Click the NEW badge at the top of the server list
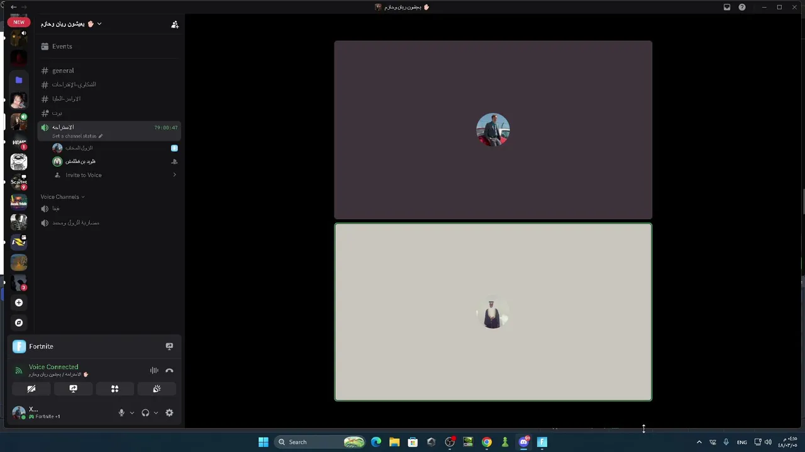The width and height of the screenshot is (805, 452). (19, 22)
